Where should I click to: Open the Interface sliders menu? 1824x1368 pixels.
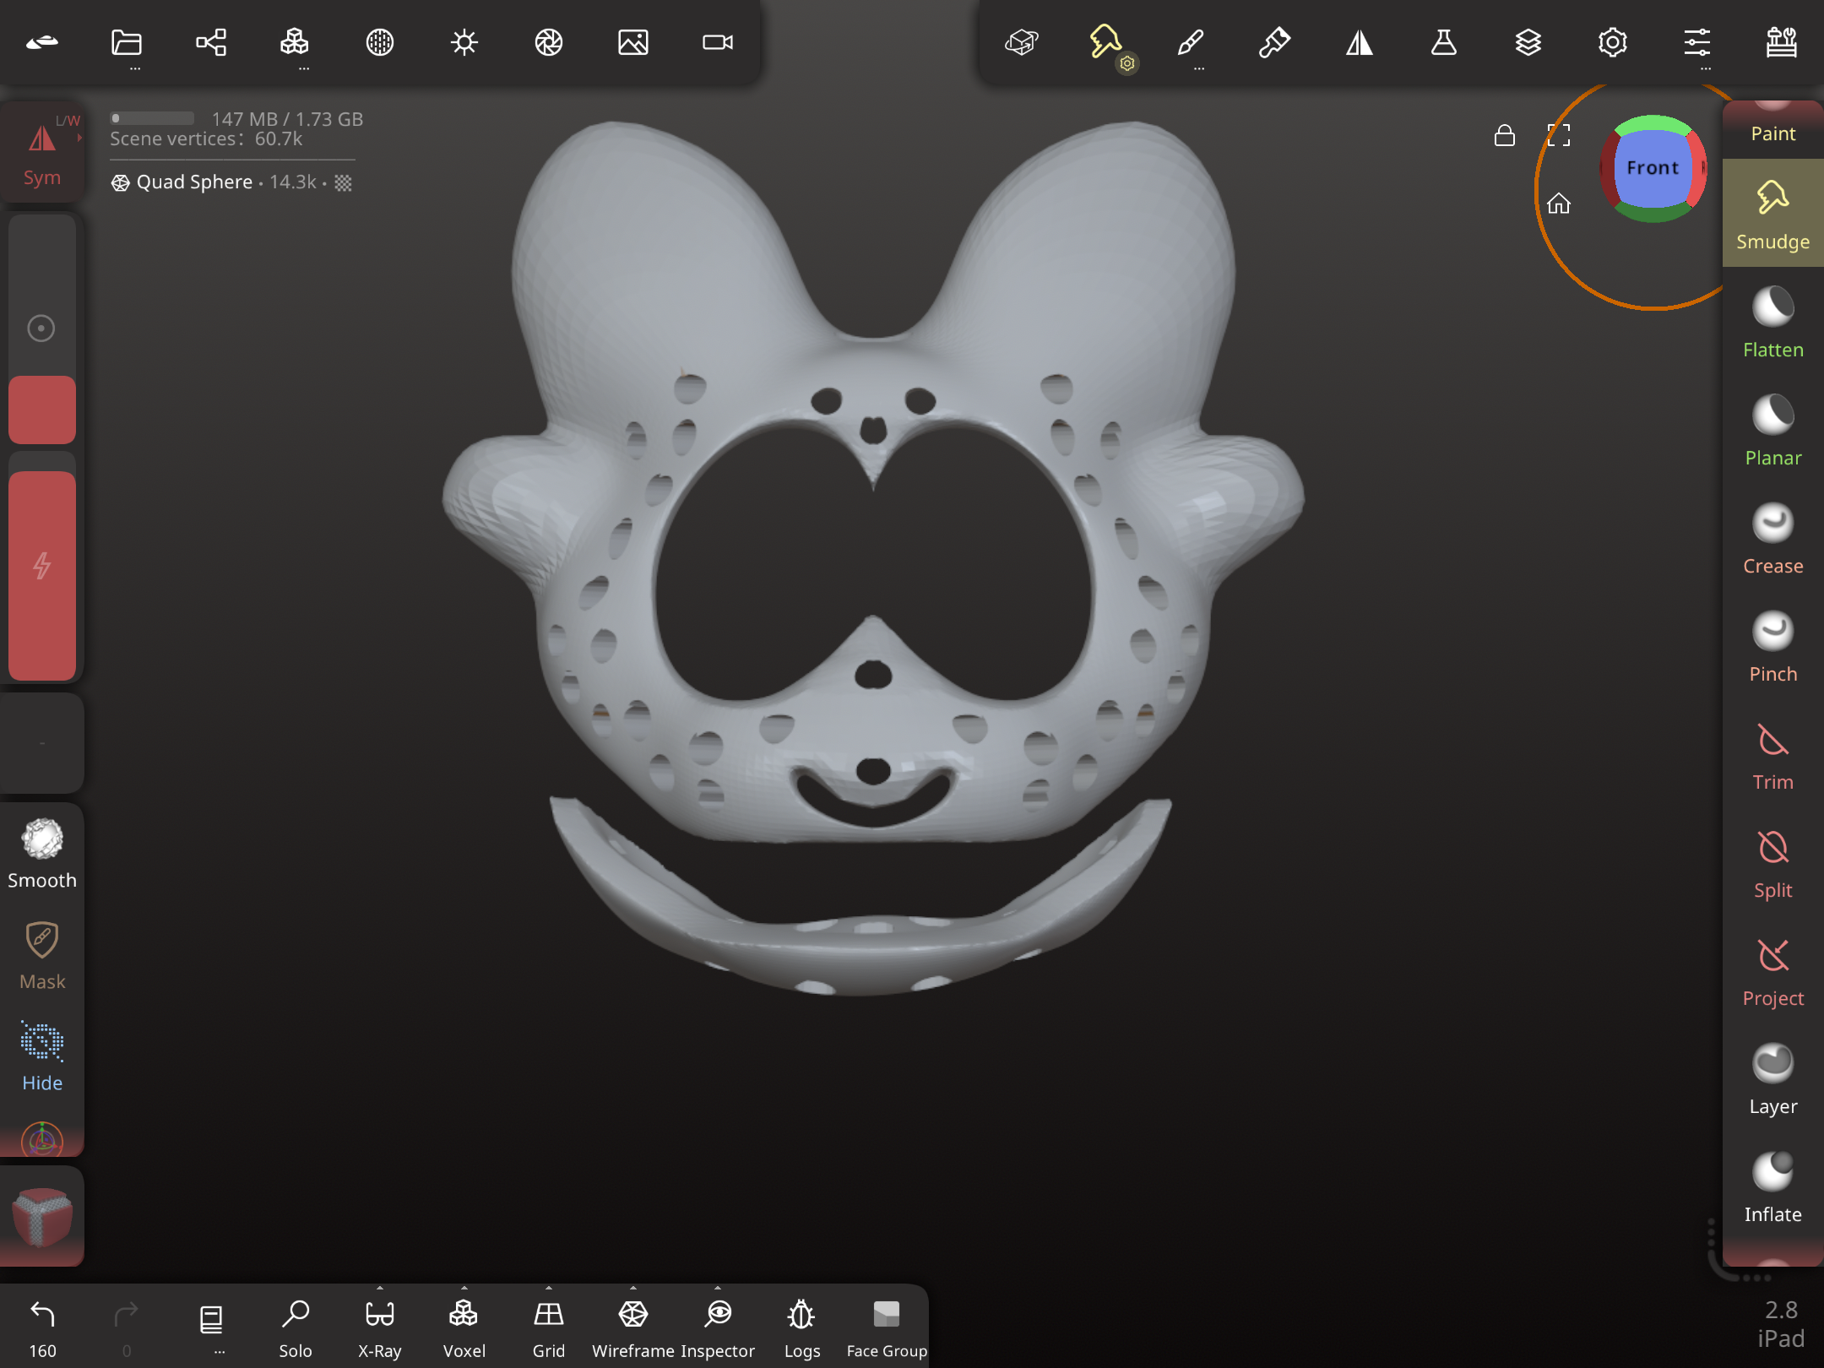click(1697, 42)
